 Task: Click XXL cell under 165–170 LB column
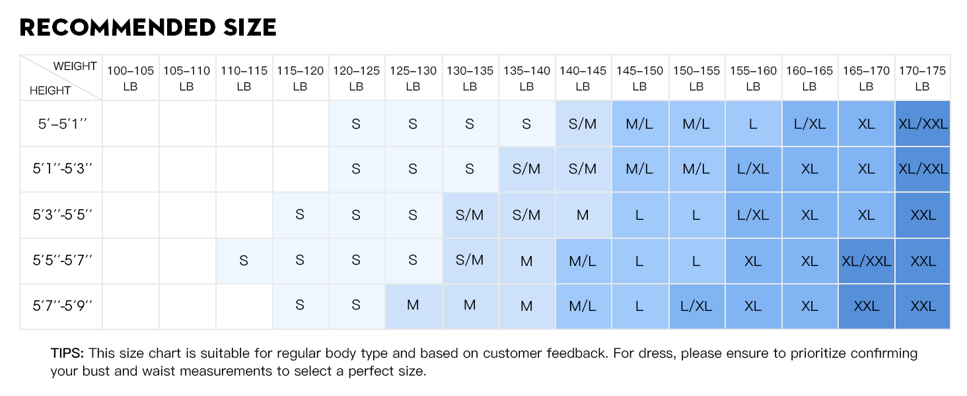pyautogui.click(x=866, y=306)
